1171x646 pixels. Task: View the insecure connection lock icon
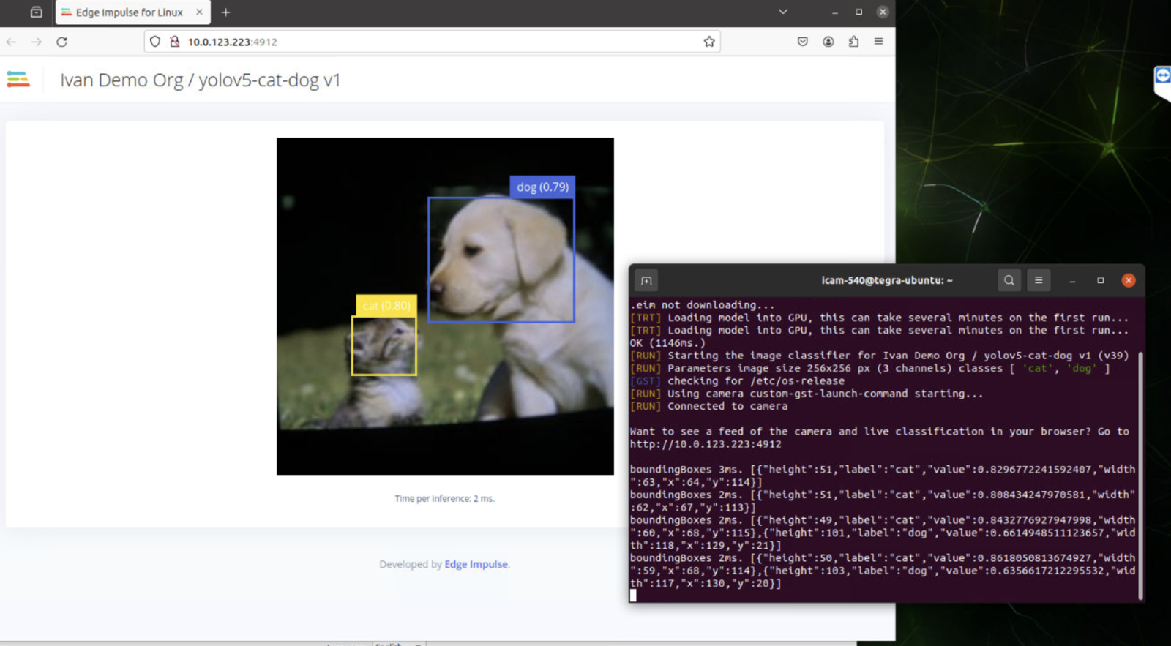tap(175, 42)
